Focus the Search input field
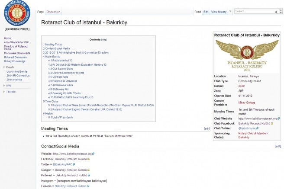Image resolution: width=284 pixels, height=189 pixels. coord(254,11)
